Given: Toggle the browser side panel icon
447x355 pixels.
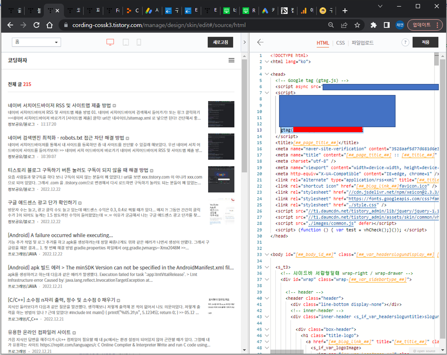Looking at the screenshot, I should 387,25.
